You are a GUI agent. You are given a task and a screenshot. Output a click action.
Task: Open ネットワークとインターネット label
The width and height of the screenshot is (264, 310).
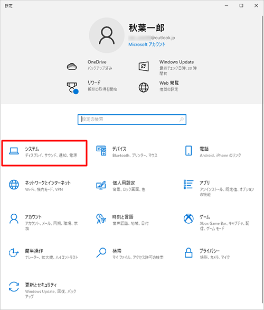[x=48, y=183]
